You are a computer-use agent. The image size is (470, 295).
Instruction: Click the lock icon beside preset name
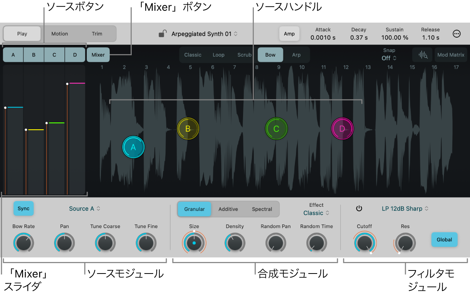tap(162, 34)
